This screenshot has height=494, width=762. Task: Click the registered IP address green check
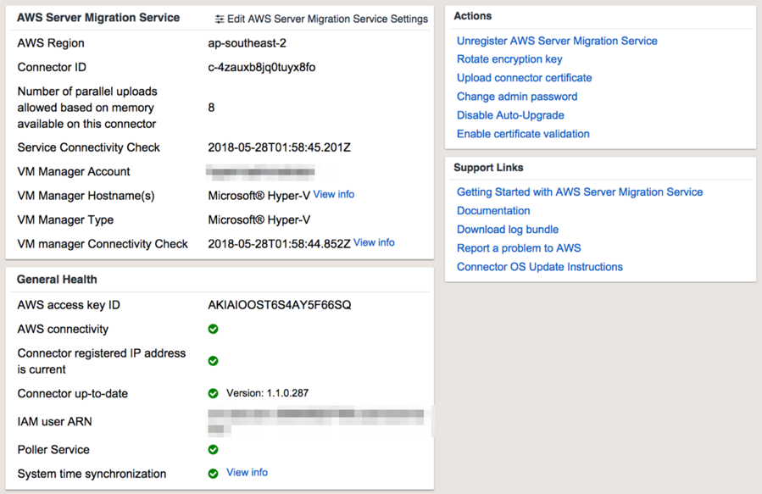click(x=213, y=361)
